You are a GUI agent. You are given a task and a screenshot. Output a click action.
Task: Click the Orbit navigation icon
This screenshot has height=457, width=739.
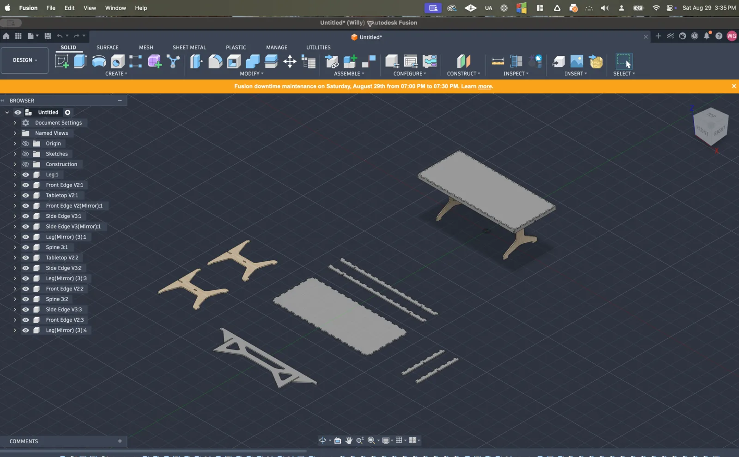coord(322,440)
